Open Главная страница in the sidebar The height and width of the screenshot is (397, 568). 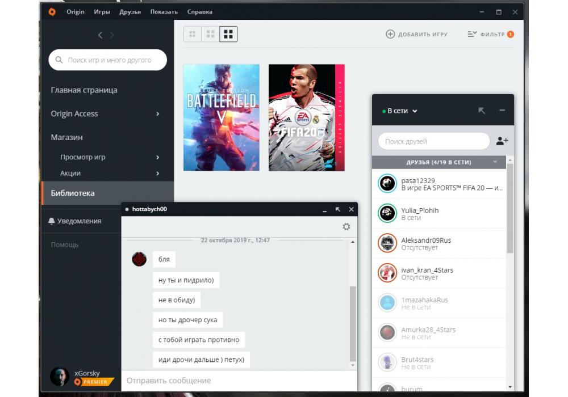84,90
